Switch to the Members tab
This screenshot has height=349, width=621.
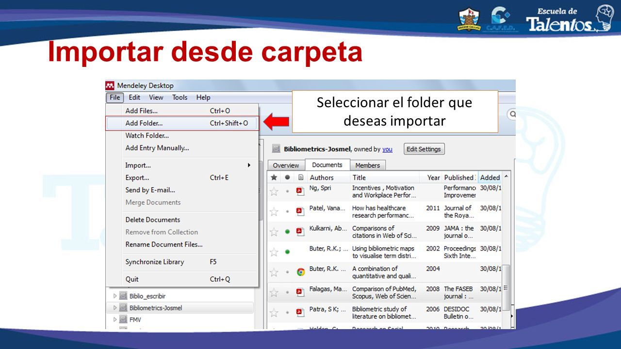coord(368,165)
